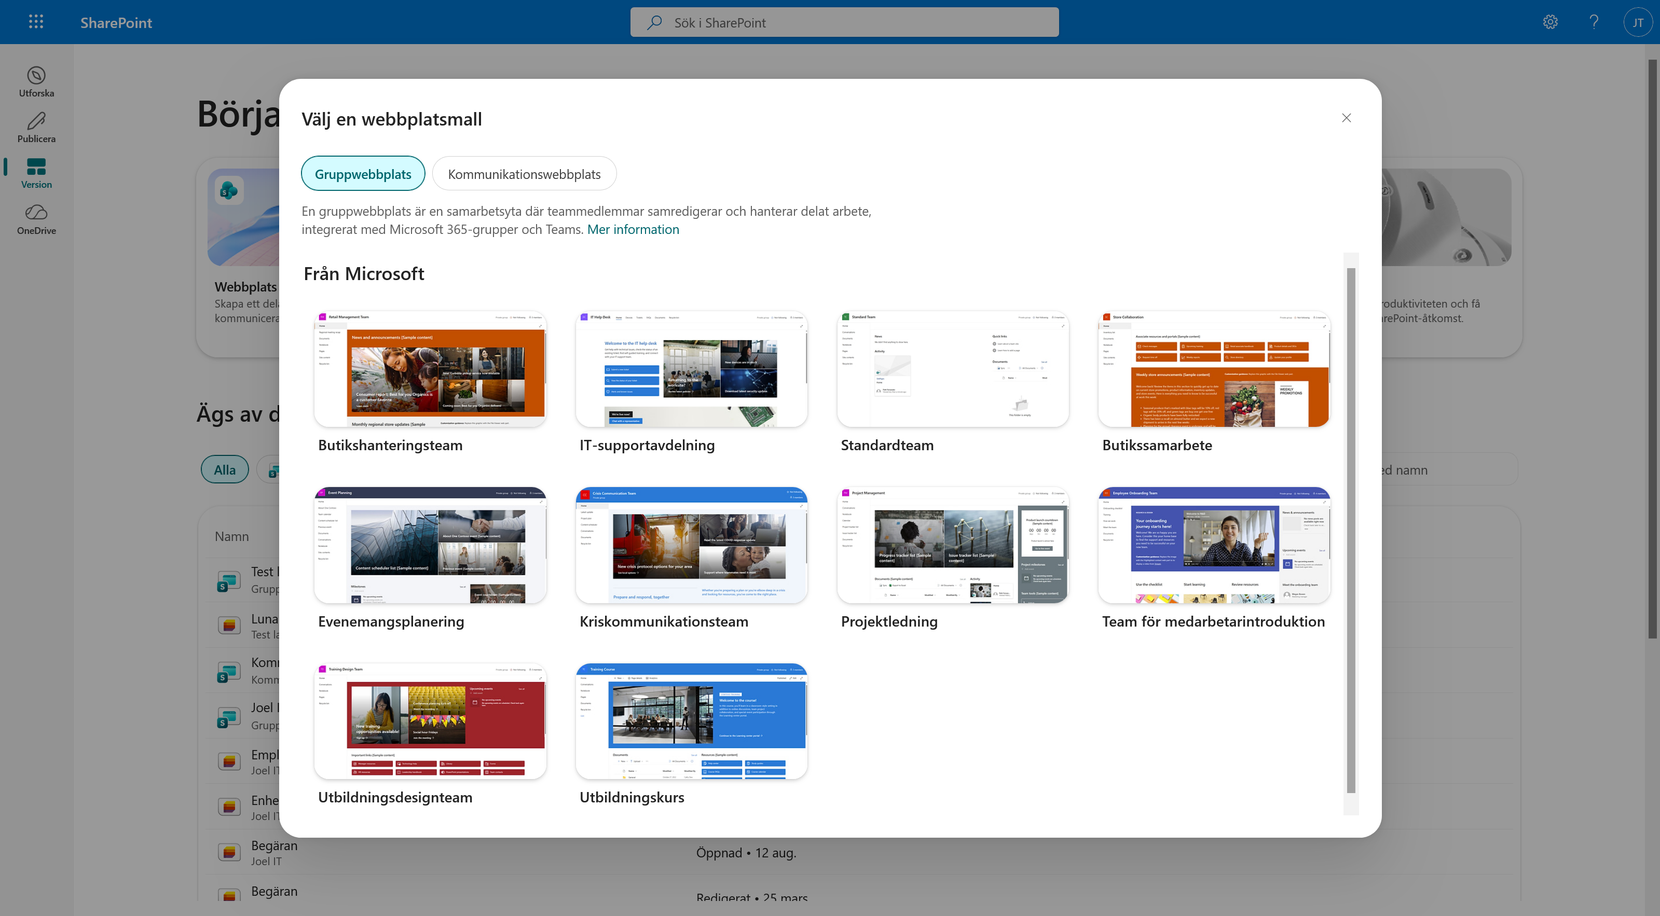Image resolution: width=1660 pixels, height=916 pixels.
Task: Click the Namn column header
Action: pos(231,536)
